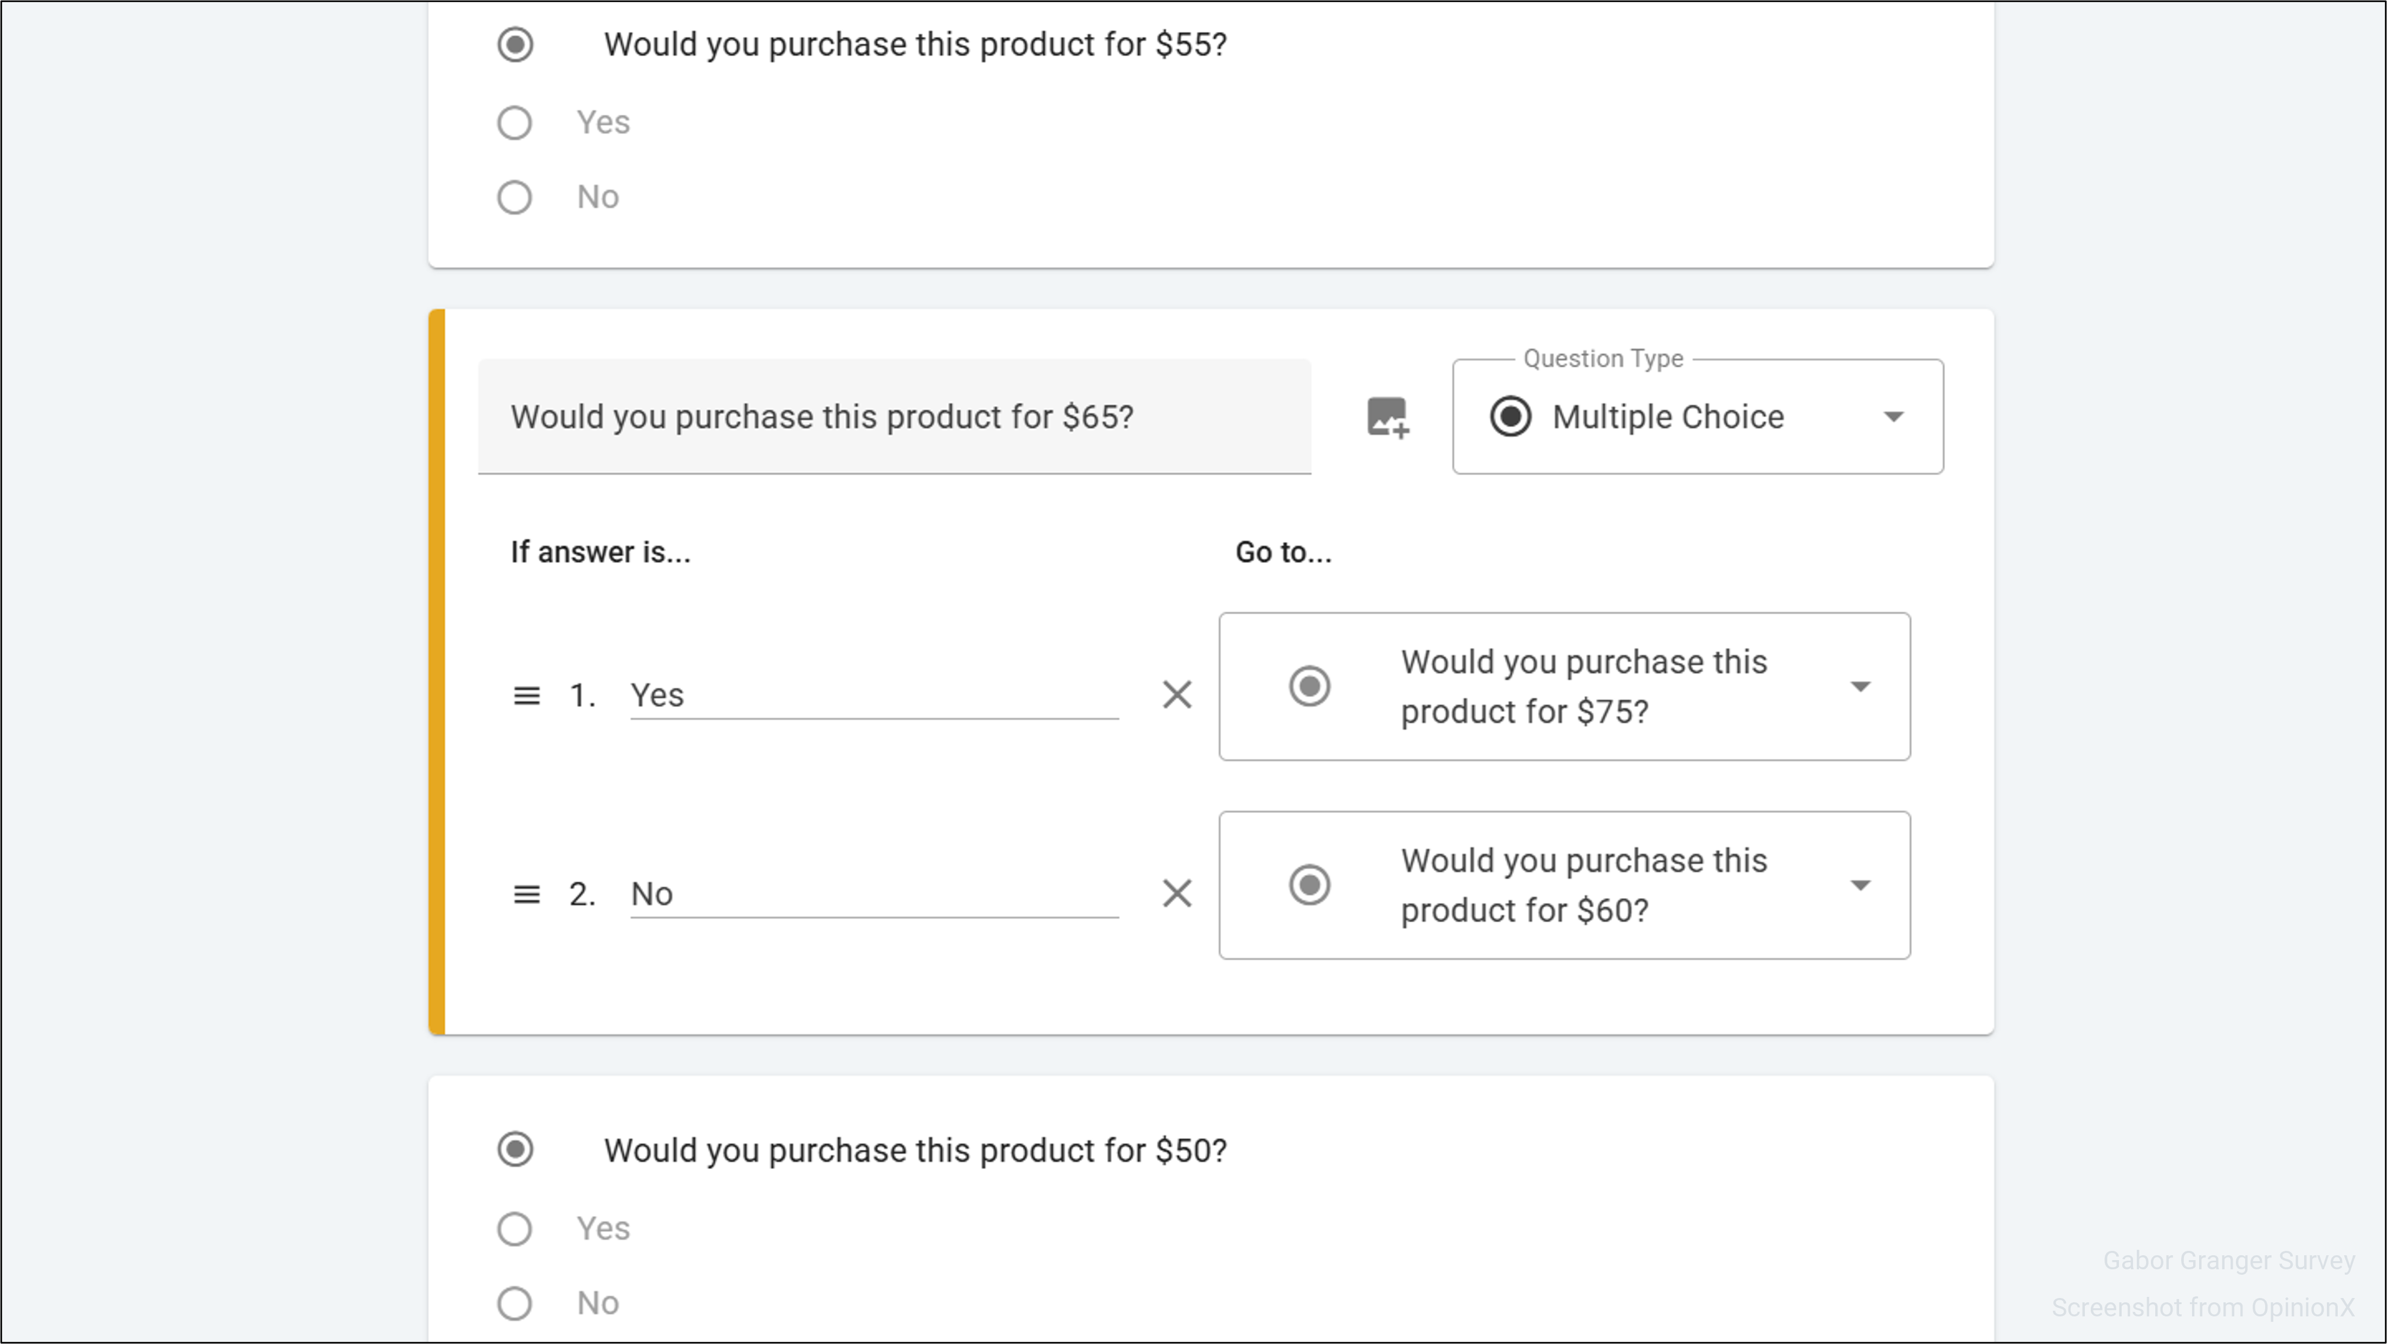Expand the Go to dropdown for Yes

(1859, 686)
